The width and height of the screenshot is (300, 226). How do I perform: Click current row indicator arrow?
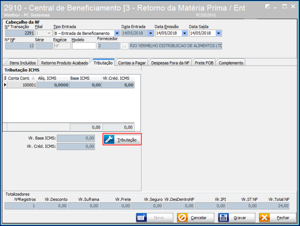(5, 85)
